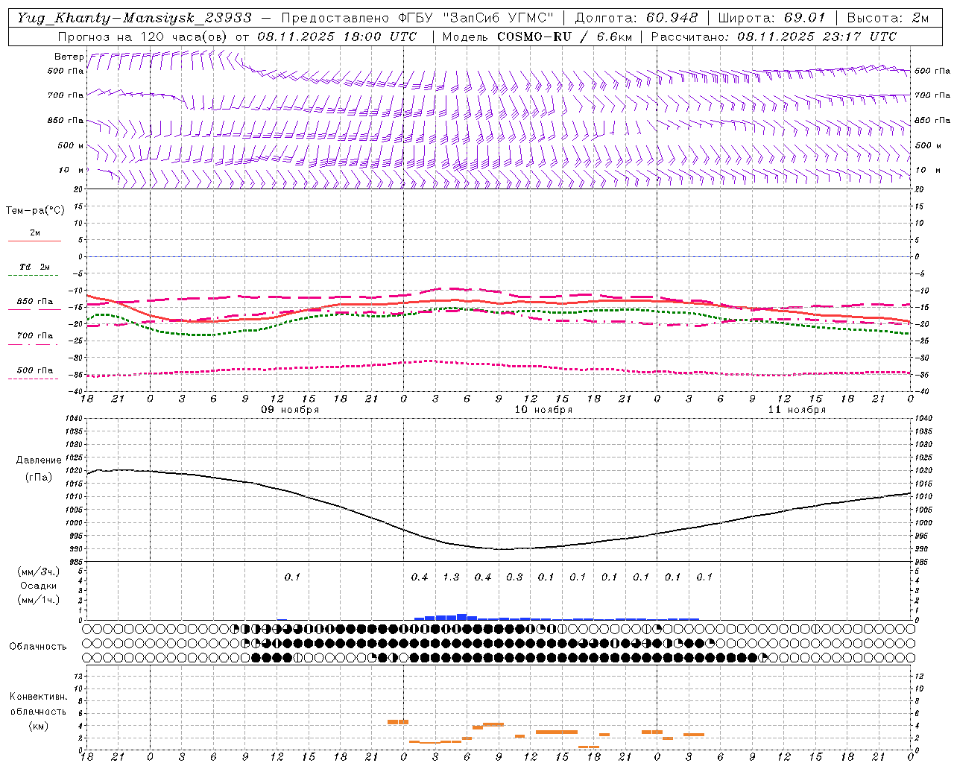Click the (мм/1ч.) precipitation unit label
This screenshot has height=763, width=954.
click(39, 600)
